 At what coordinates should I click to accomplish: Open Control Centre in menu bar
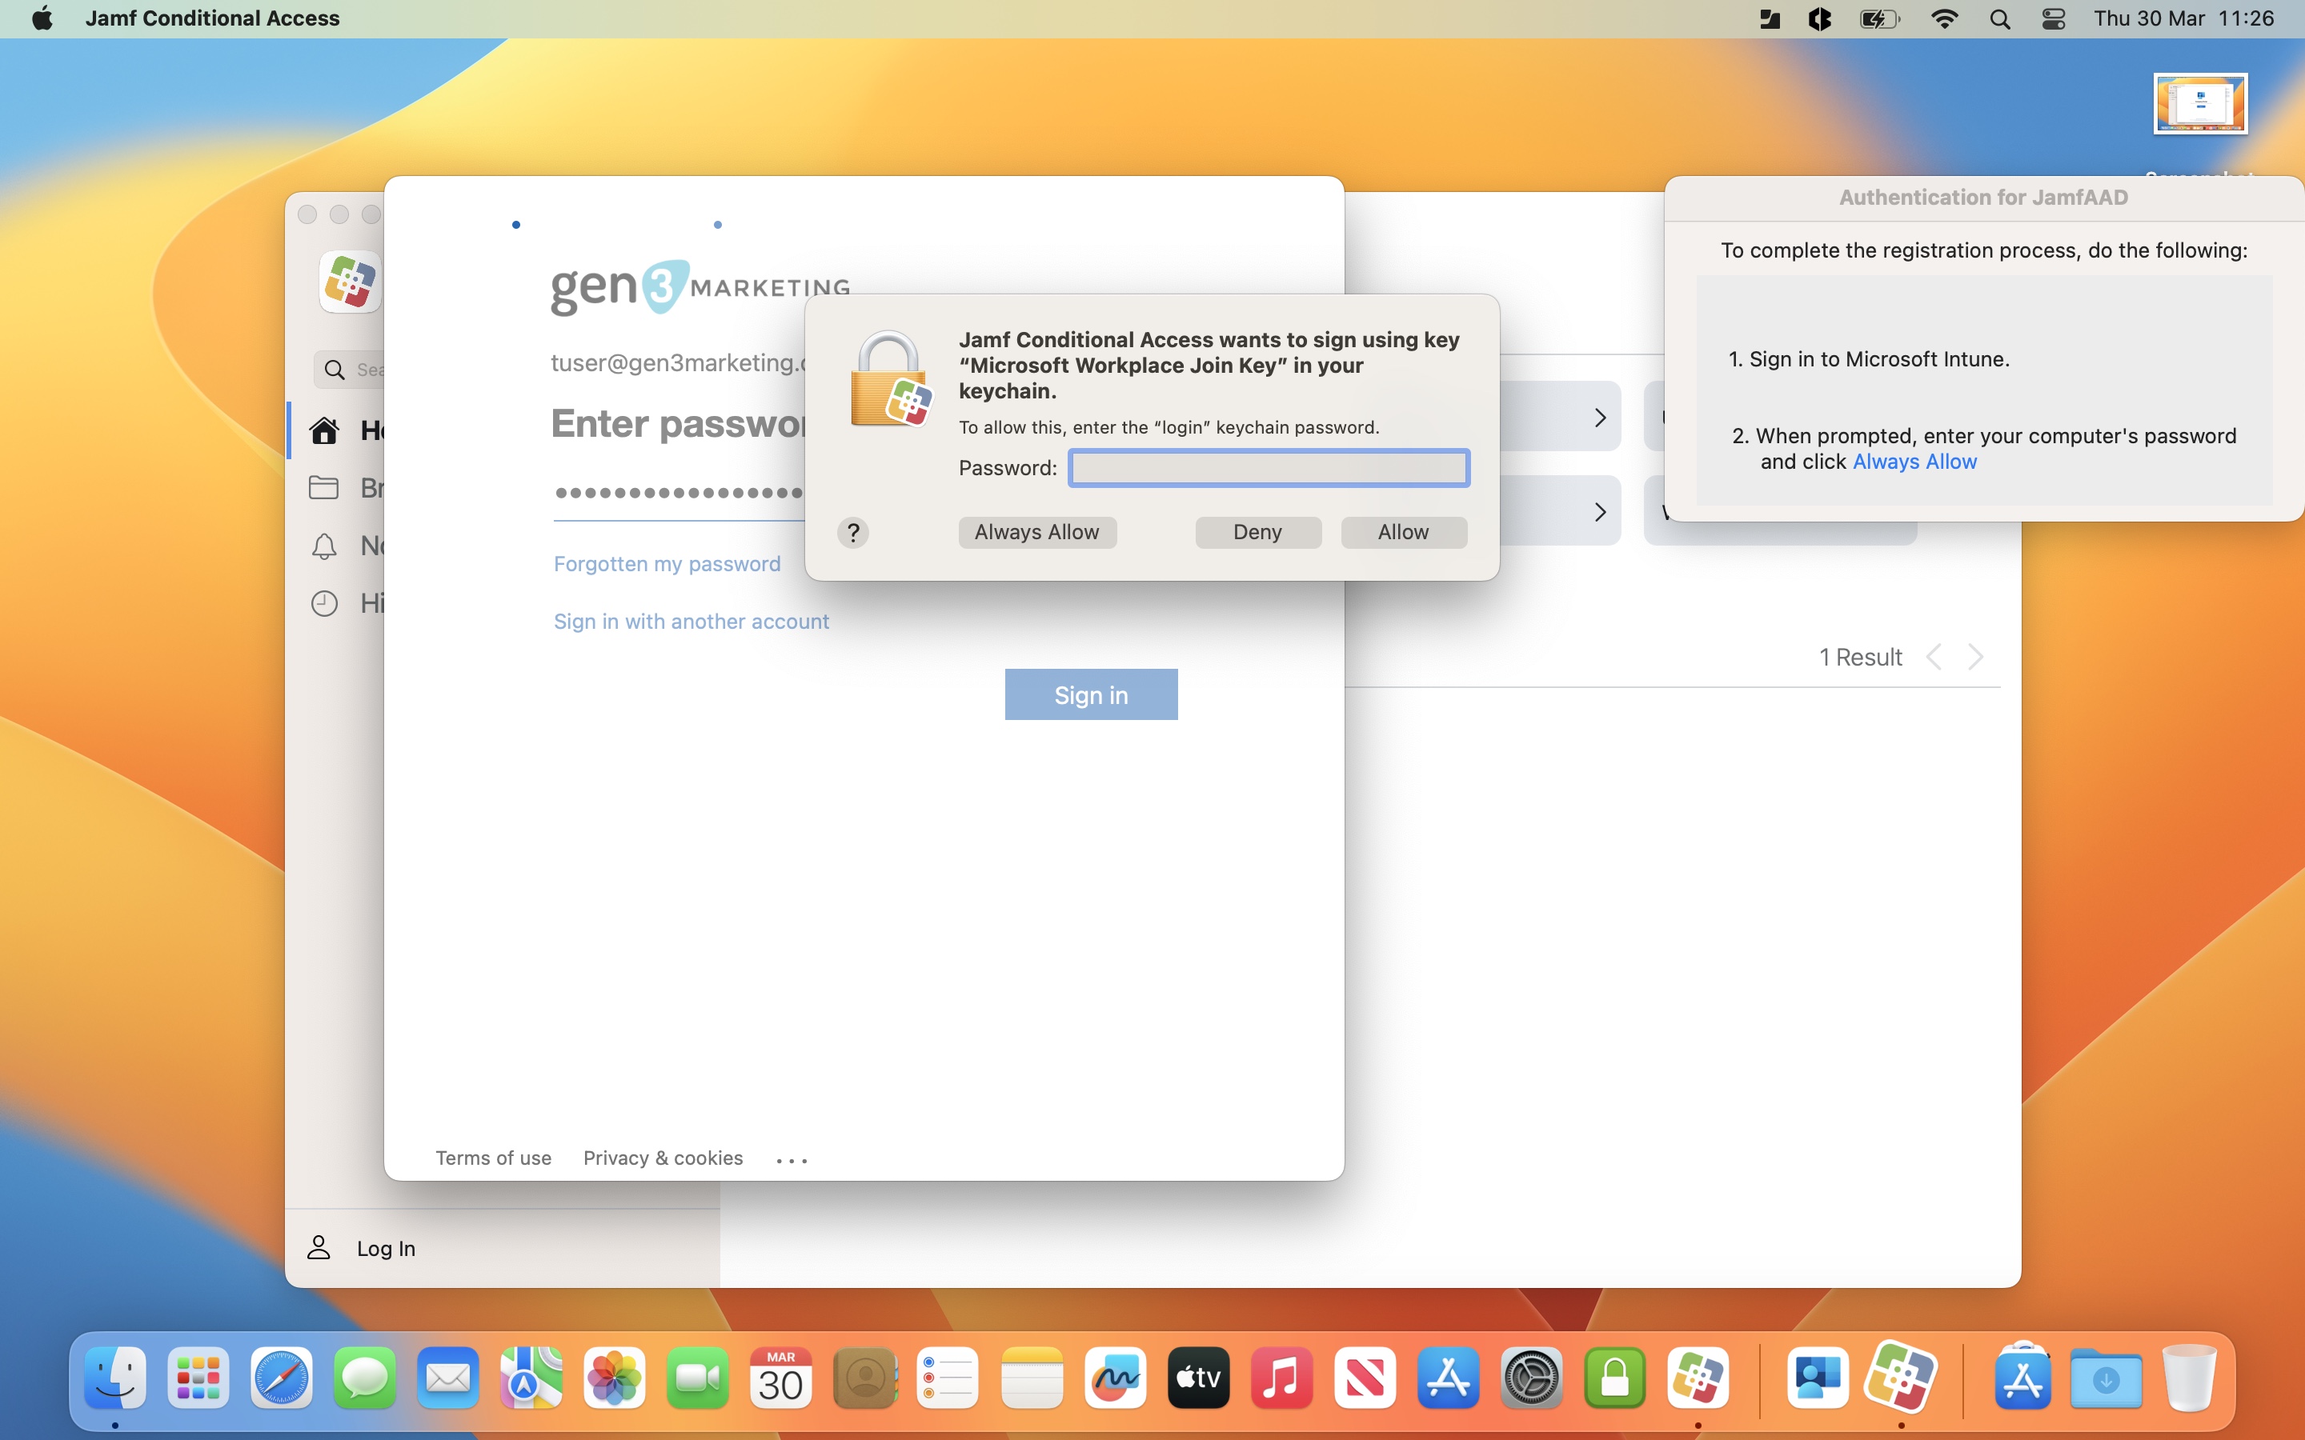2054,19
